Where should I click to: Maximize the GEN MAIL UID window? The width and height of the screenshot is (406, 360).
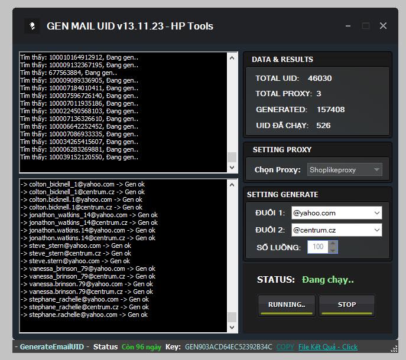click(365, 26)
